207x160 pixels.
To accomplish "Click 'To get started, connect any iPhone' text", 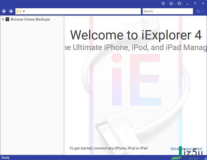I will coord(108,148).
